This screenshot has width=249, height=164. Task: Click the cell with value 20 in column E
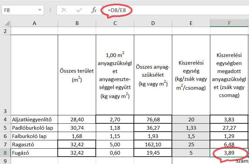191,119
